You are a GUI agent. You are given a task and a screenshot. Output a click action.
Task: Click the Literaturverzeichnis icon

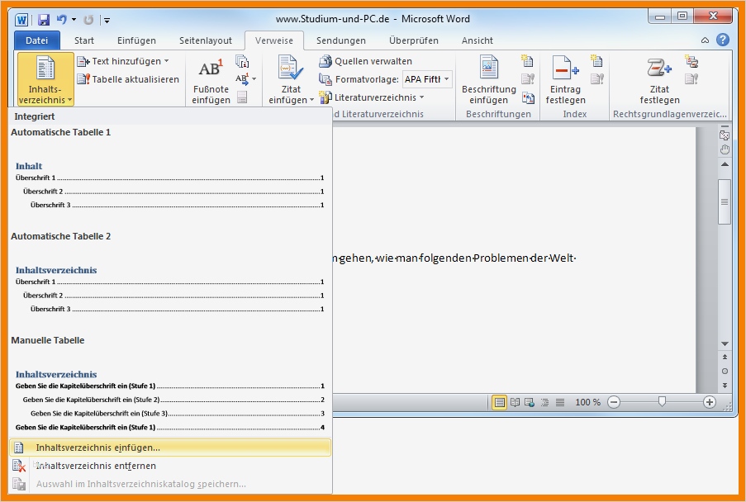(325, 97)
